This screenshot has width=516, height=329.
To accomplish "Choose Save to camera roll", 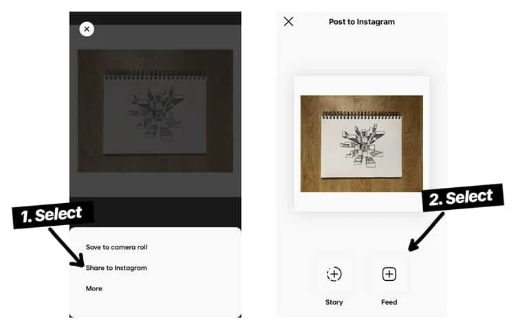I will [x=116, y=247].
